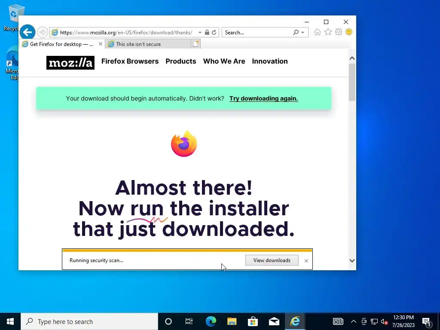Screen dimensions: 440x330
Task: Open the Products menu
Action: [x=181, y=61]
